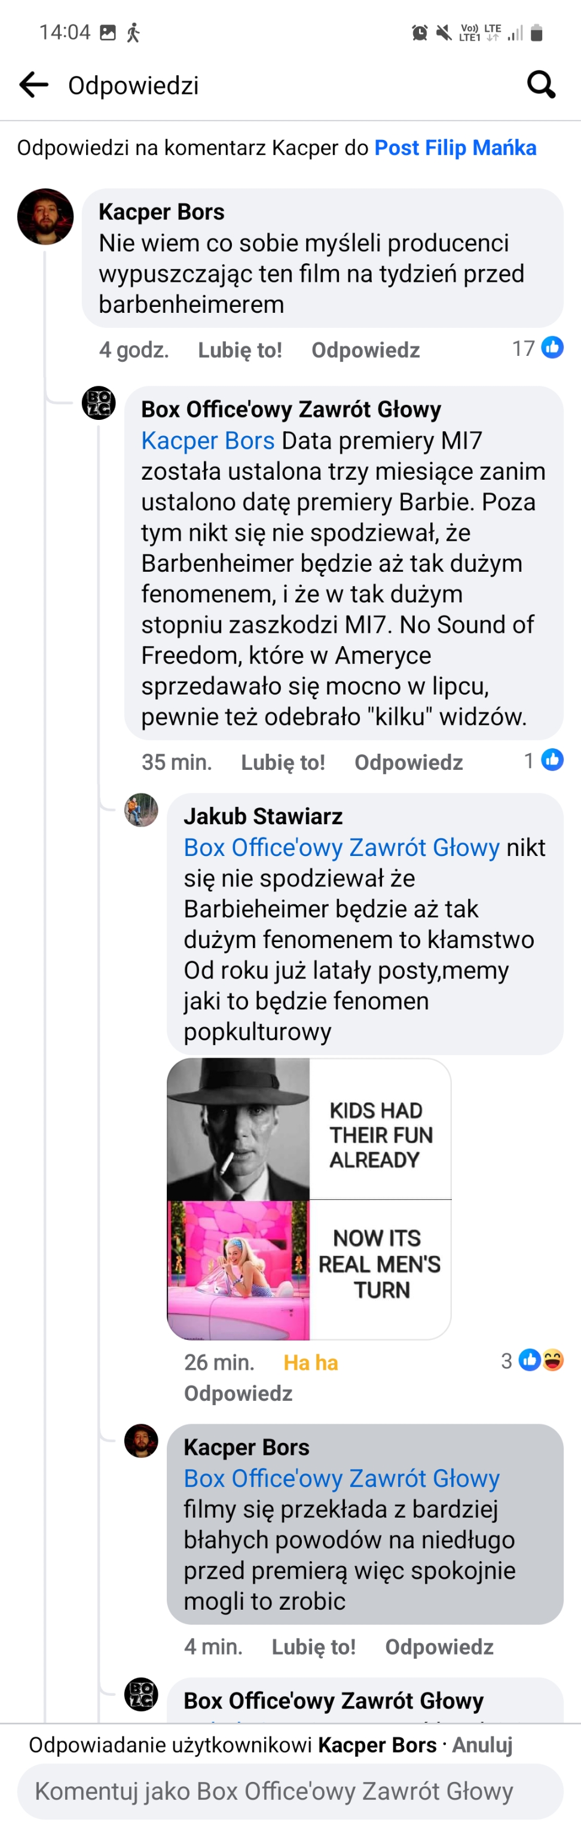The image size is (581, 1828).
Task: Toggle 'Lubię to!' on Kacper's first comment
Action: click(240, 350)
